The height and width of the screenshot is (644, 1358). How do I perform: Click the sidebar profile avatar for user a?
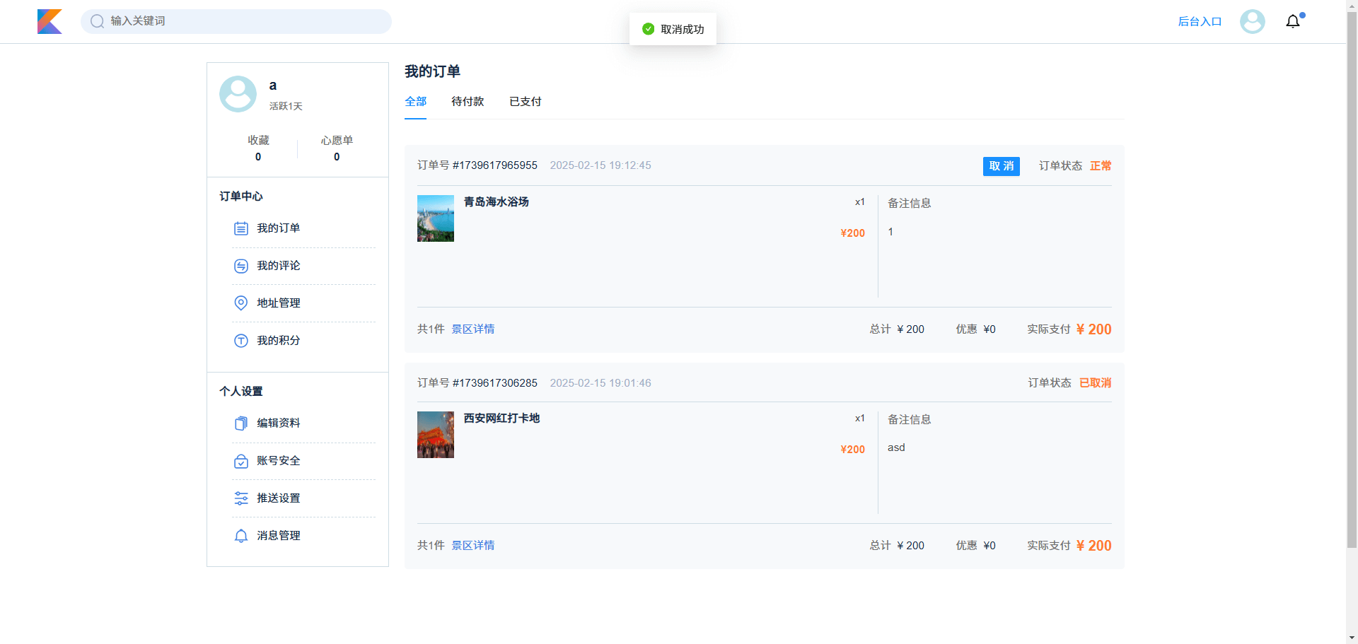click(x=237, y=93)
